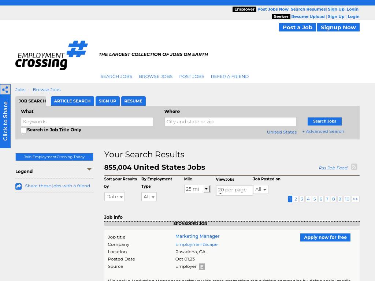Click the RSS feed icon

click(354, 167)
